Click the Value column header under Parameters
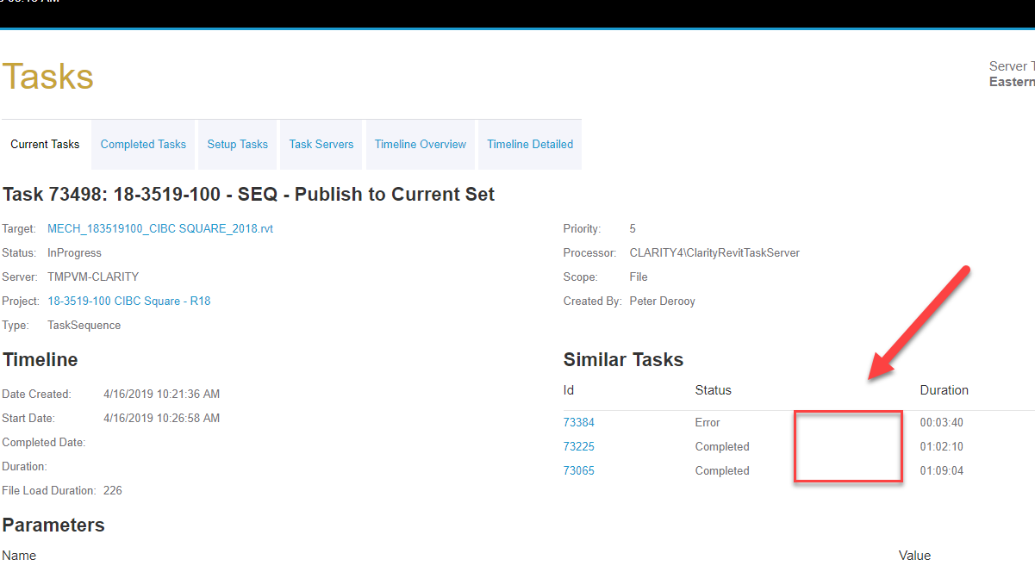The height and width of the screenshot is (572, 1035). pyautogui.click(x=914, y=556)
